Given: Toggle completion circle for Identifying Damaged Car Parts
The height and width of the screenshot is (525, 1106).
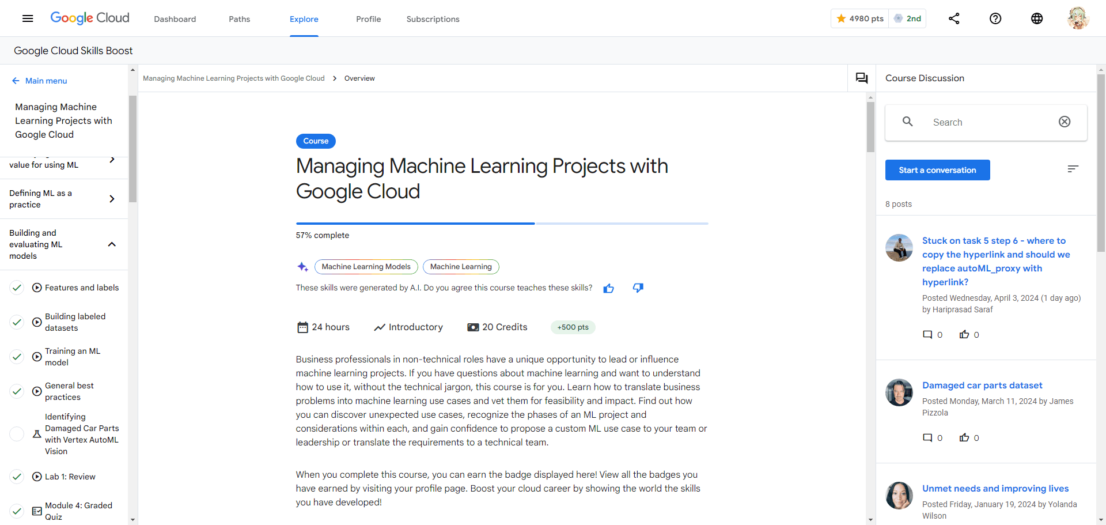Looking at the screenshot, I should 17,434.
